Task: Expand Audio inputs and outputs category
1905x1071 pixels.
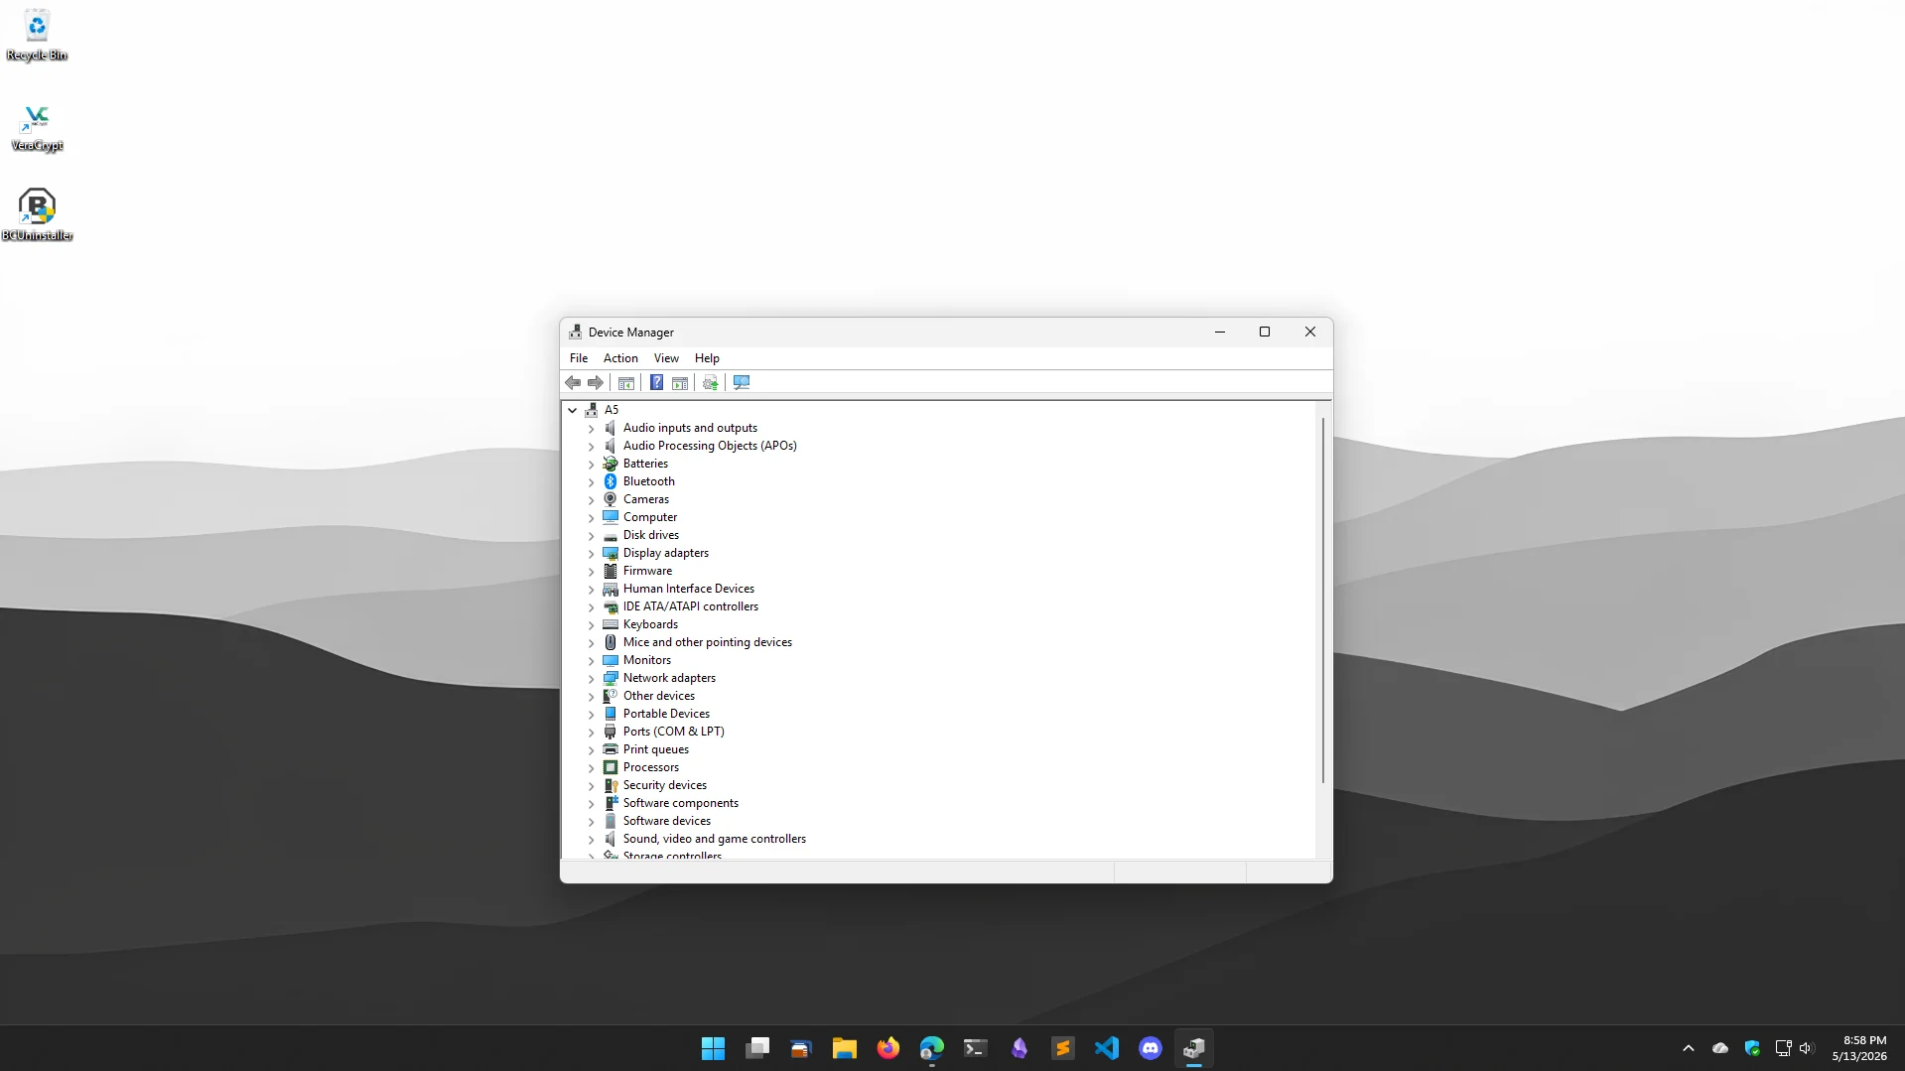Action: point(592,429)
